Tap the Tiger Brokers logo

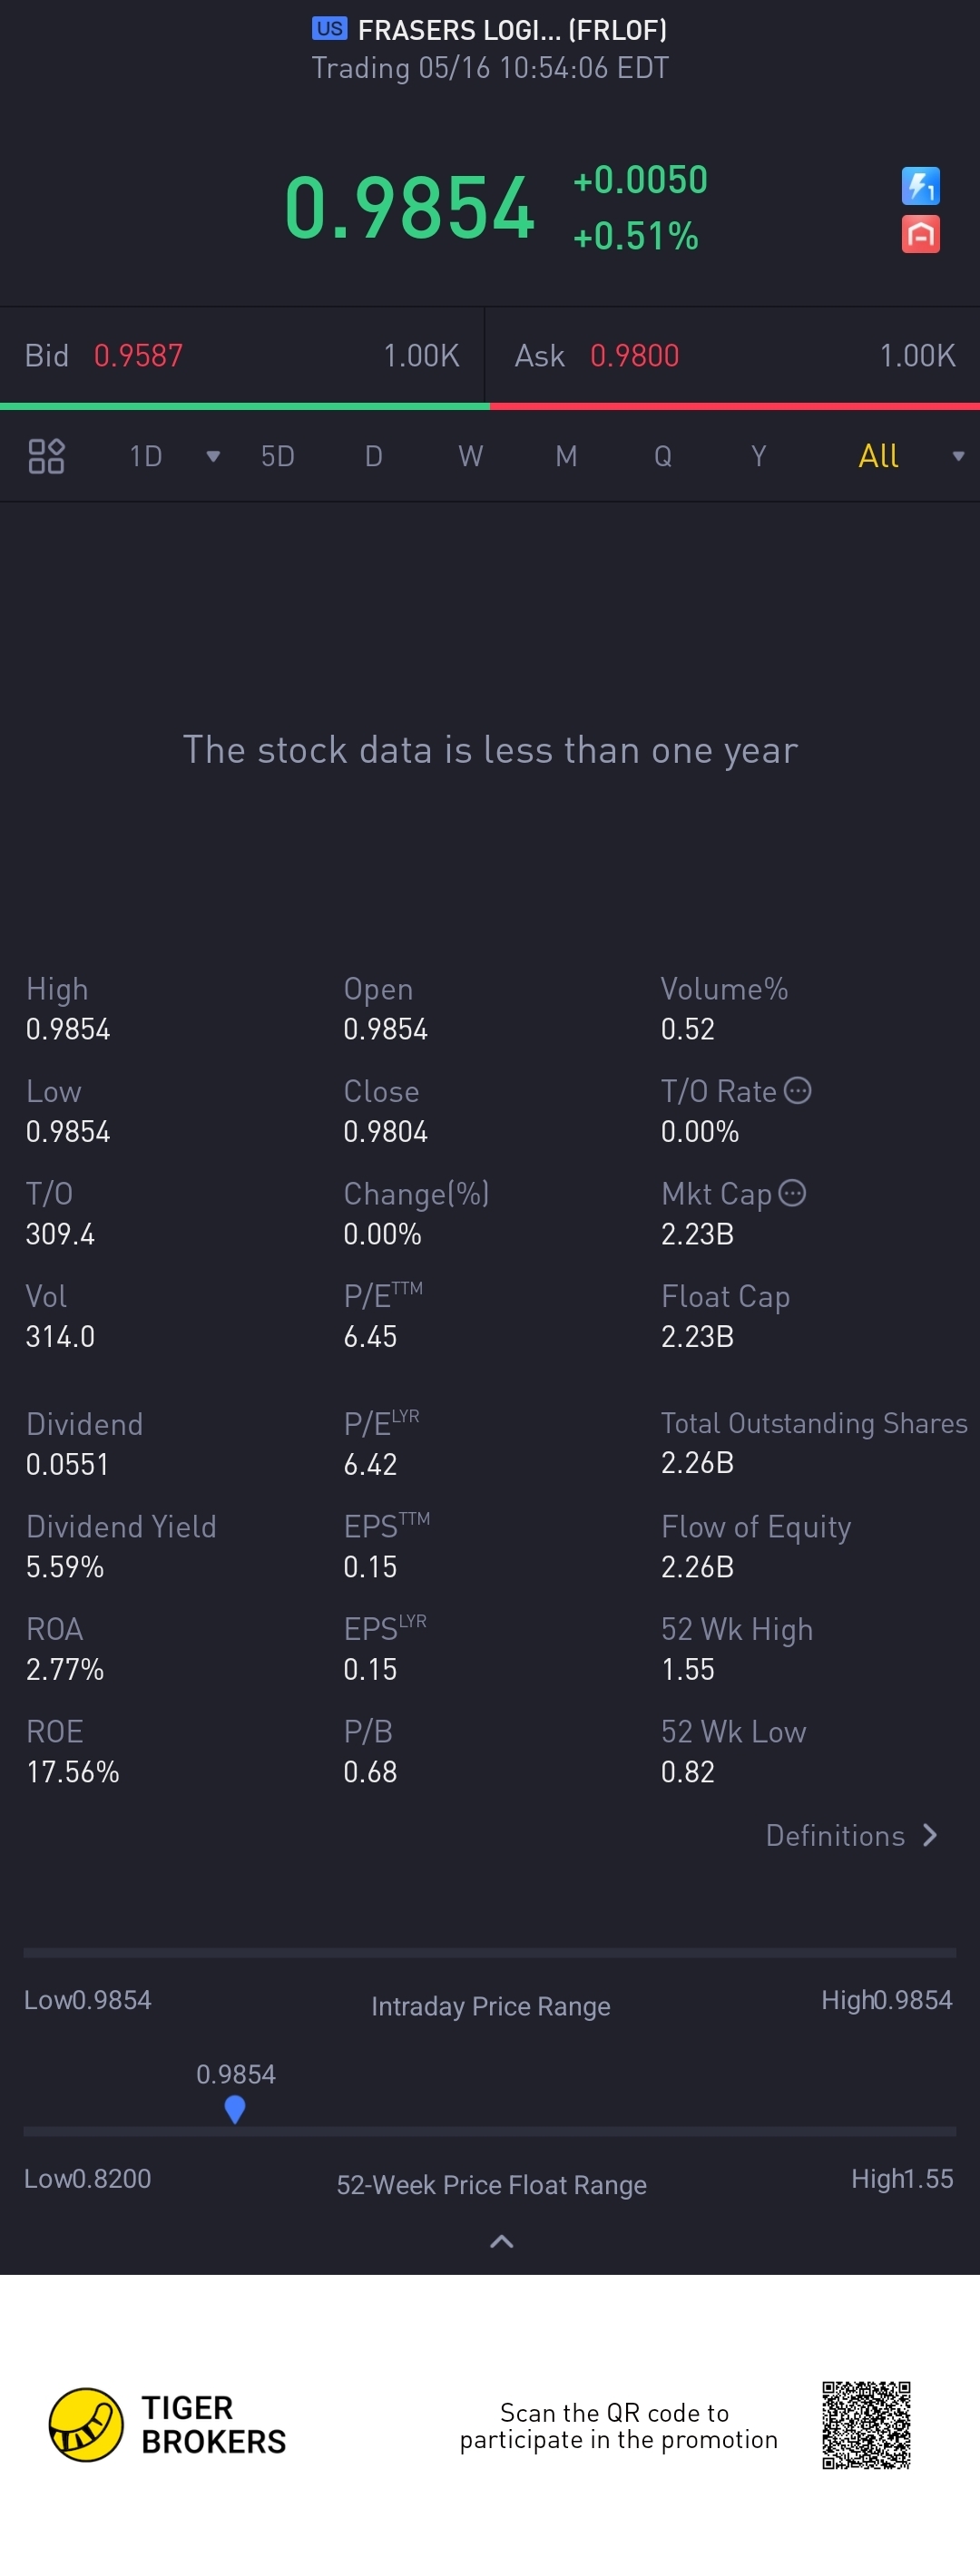point(86,2424)
